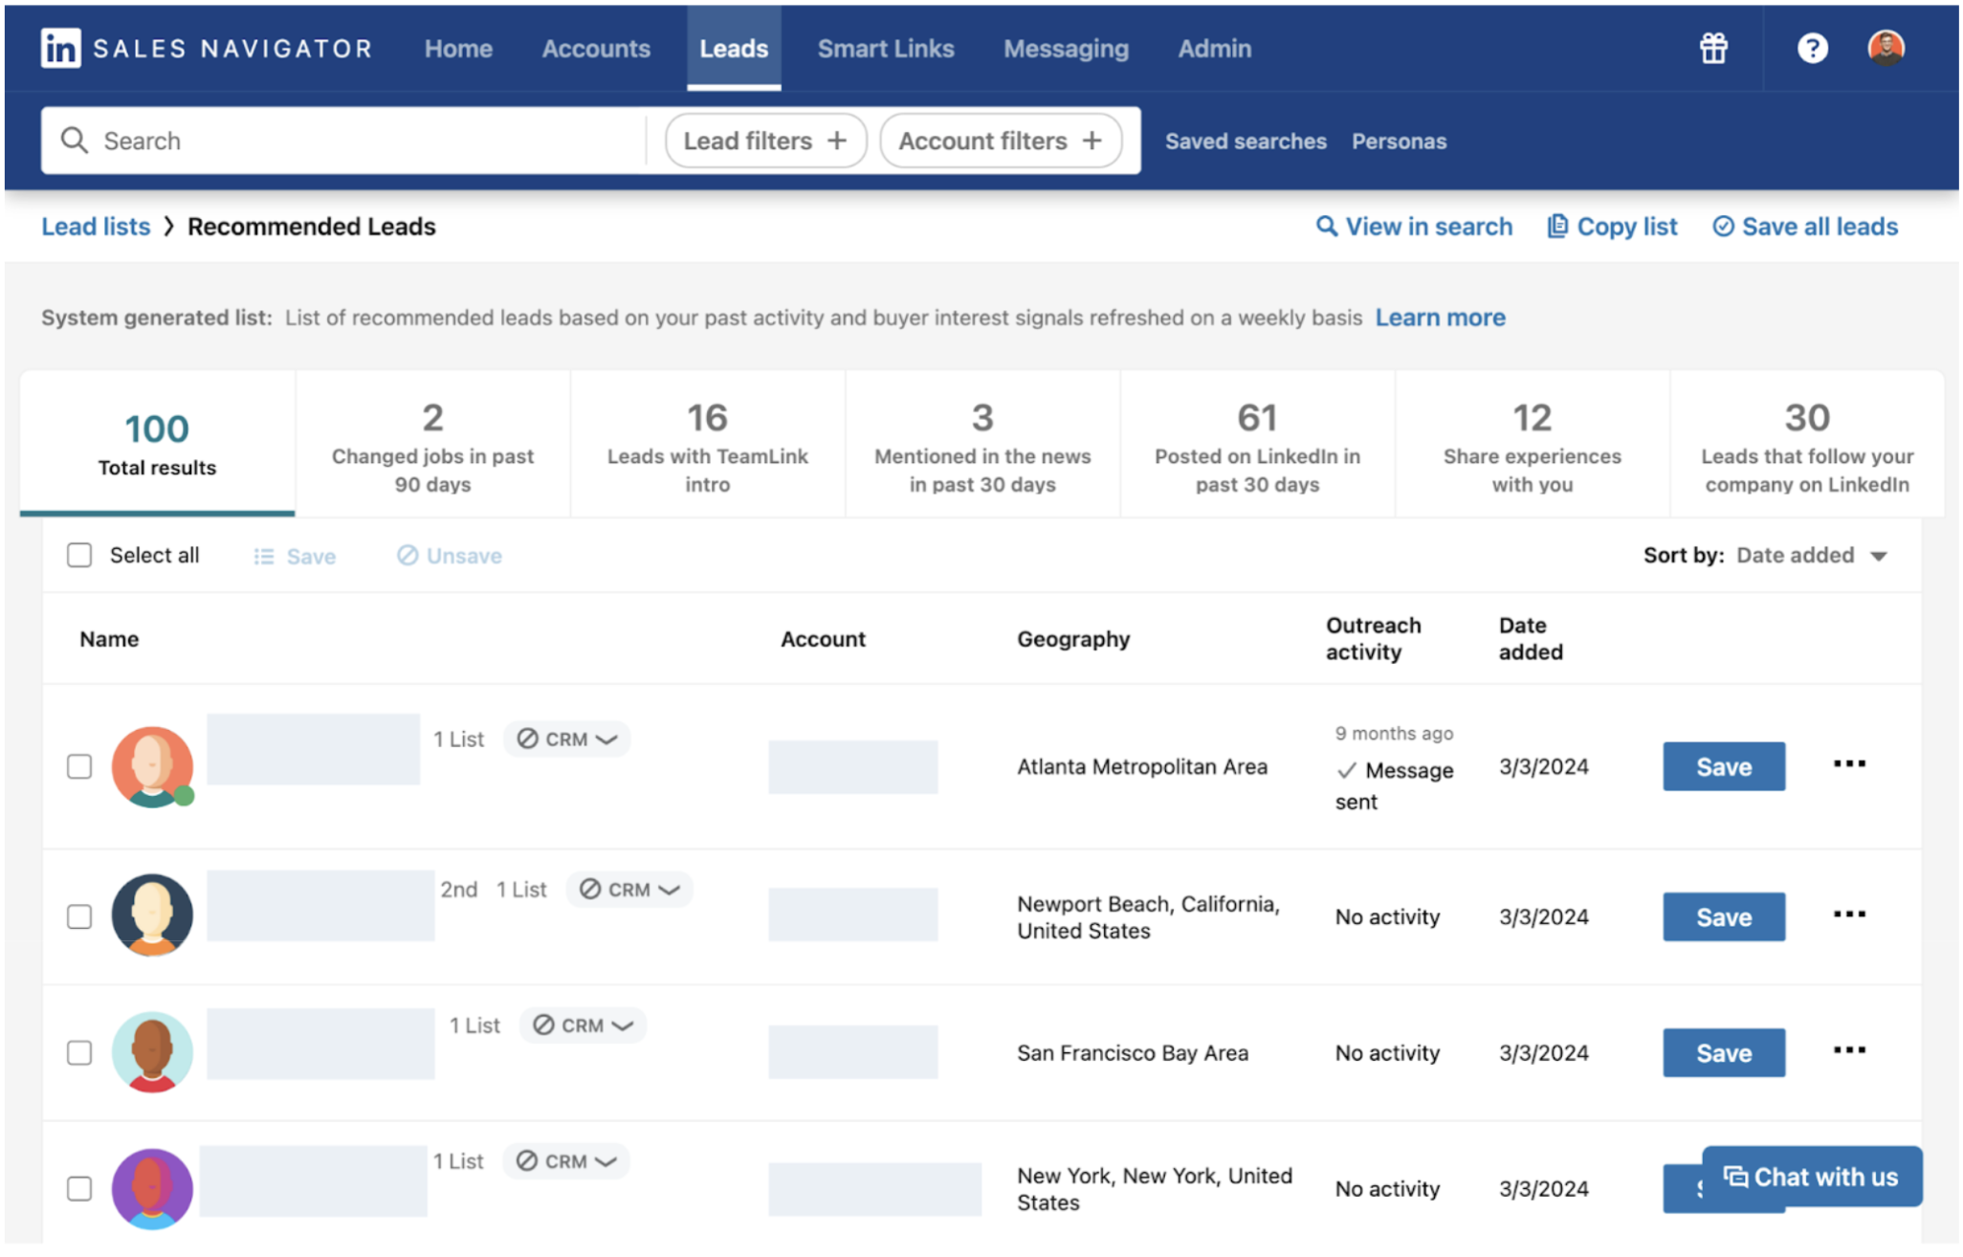Viewport: 1963px width, 1257px height.
Task: Click Message sent in Atlanta row
Action: [1395, 785]
